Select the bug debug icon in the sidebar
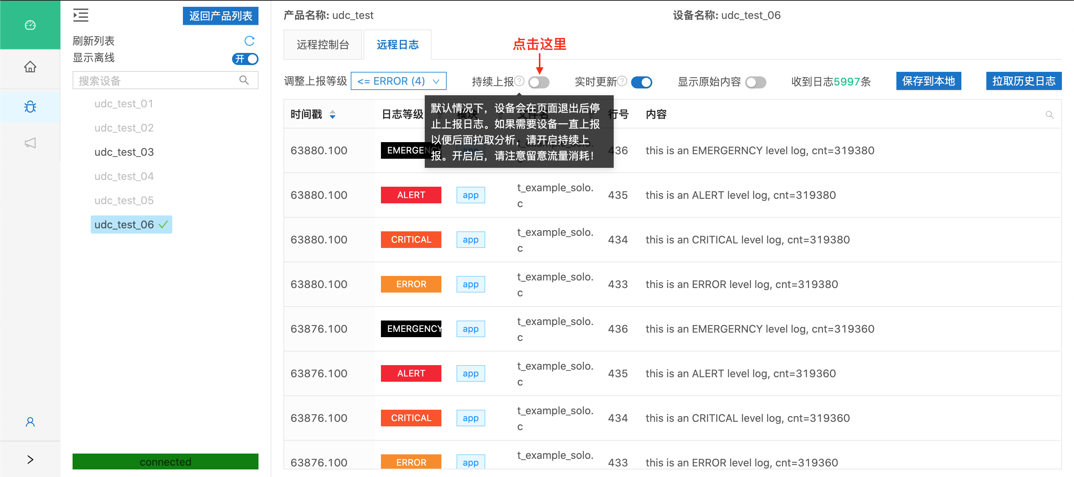Viewport: 1074px width, 477px height. click(x=30, y=107)
